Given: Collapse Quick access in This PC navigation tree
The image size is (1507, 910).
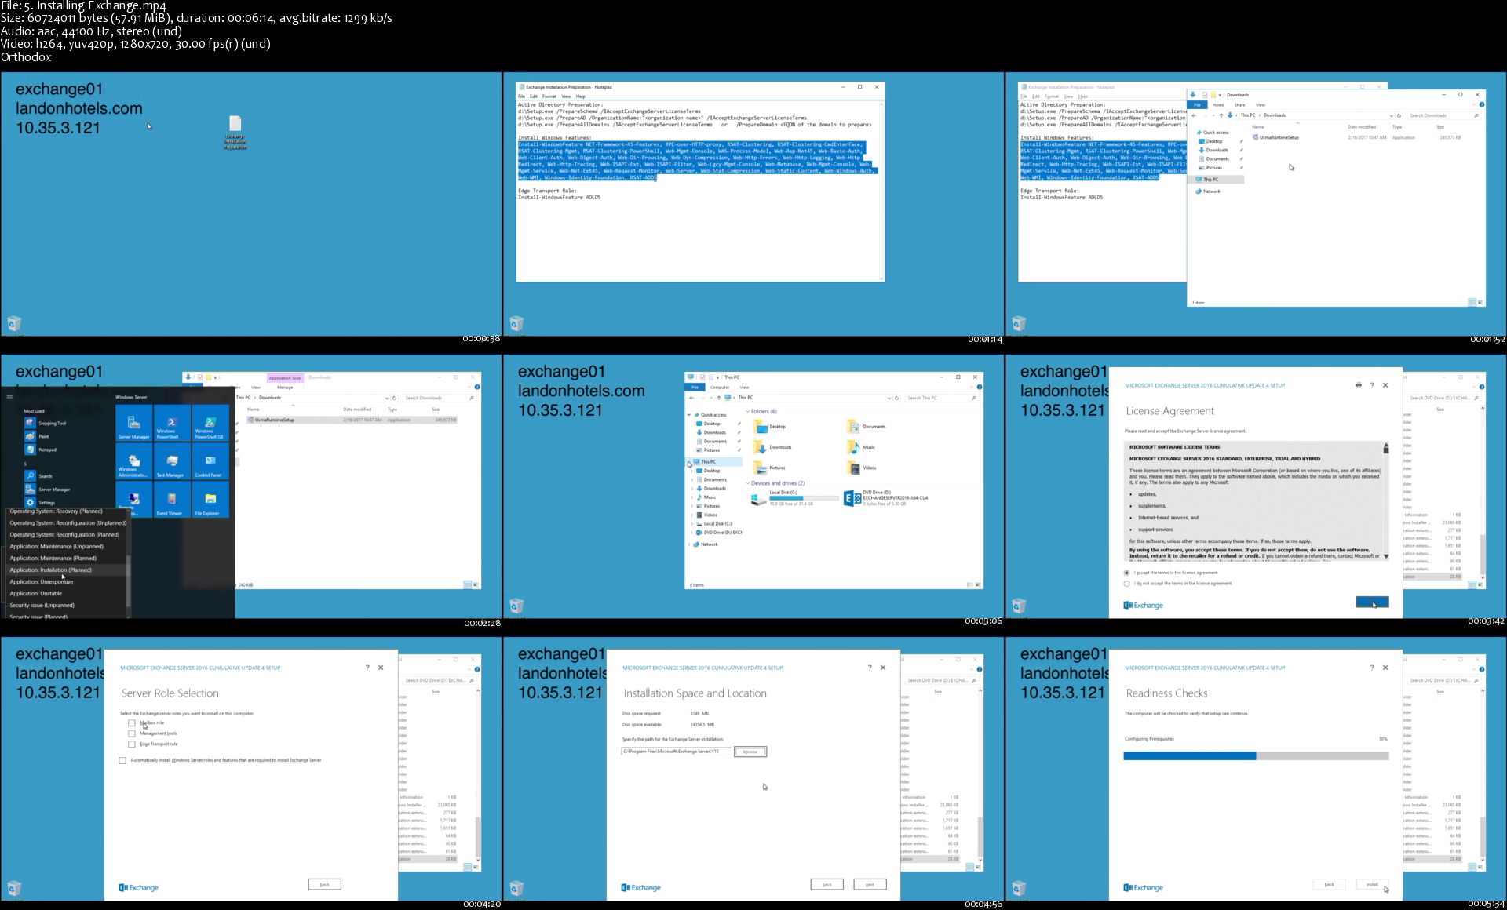Looking at the screenshot, I should [x=690, y=414].
